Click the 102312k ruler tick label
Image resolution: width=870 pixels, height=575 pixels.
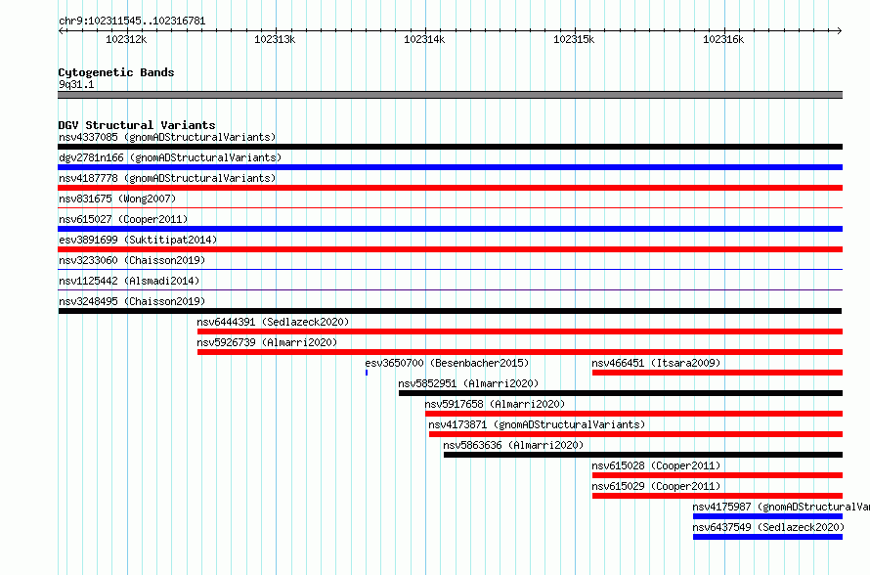[x=126, y=39]
